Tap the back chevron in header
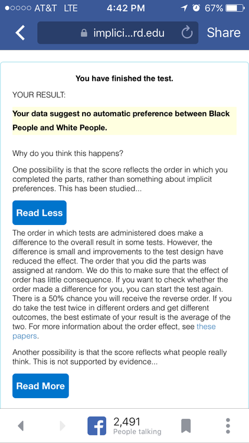The height and width of the screenshot is (443, 249). tap(19, 32)
